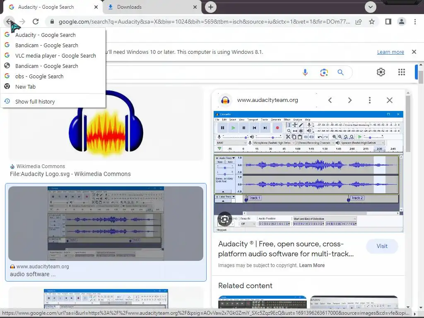Dismiss the Windows 10 notification bar
Viewport: 424px width, 318px height.
point(414,52)
